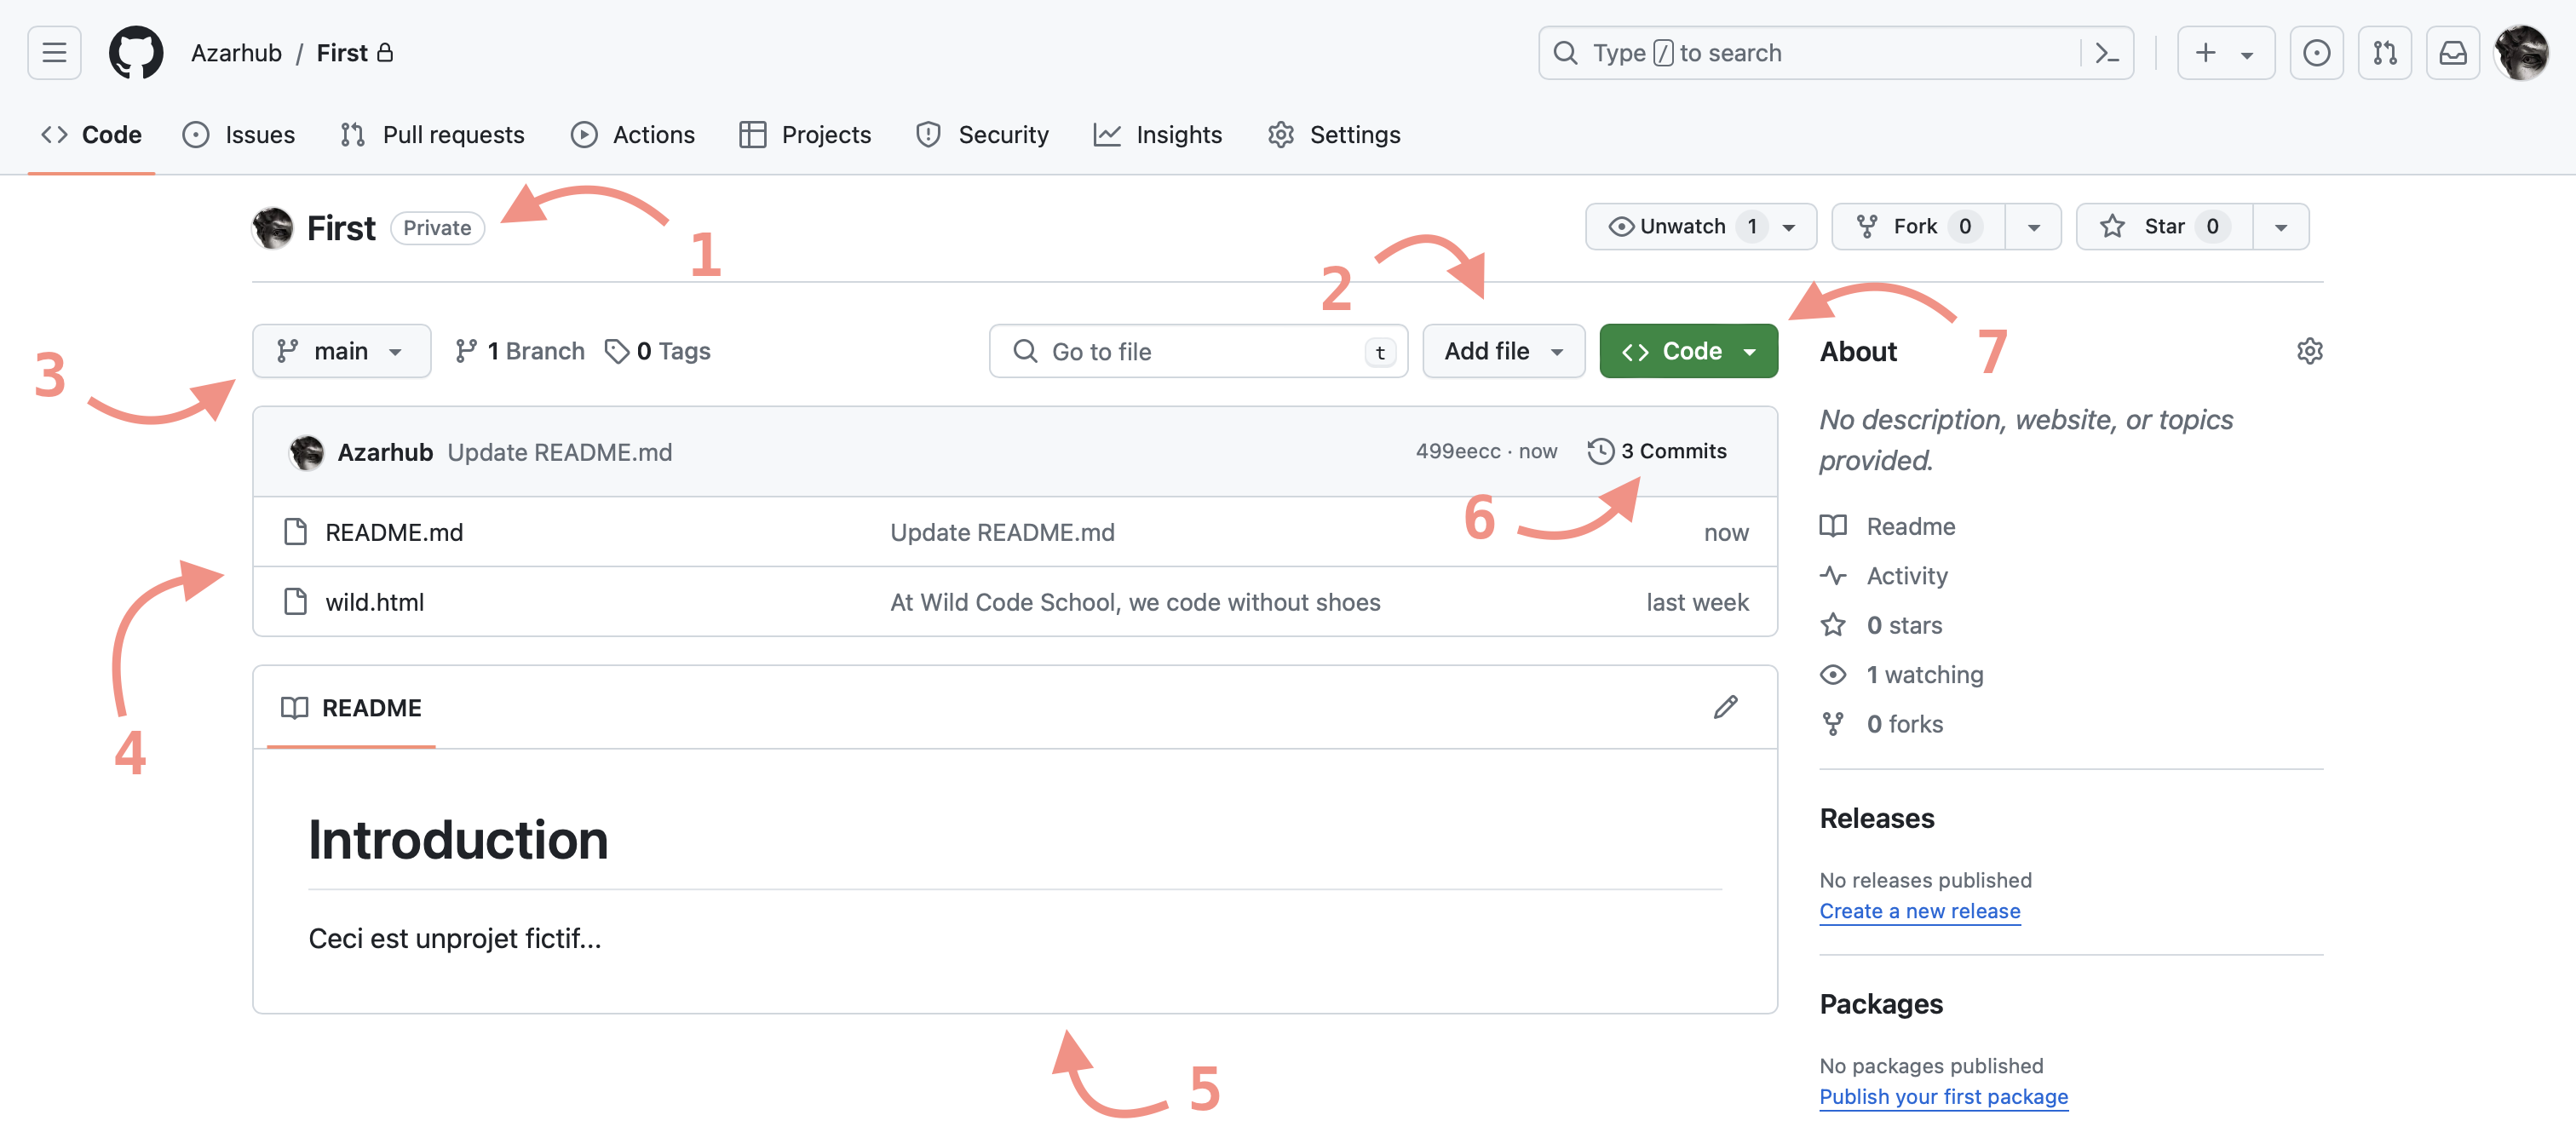
Task: Click the Introduction heading in README
Action: tap(458, 840)
